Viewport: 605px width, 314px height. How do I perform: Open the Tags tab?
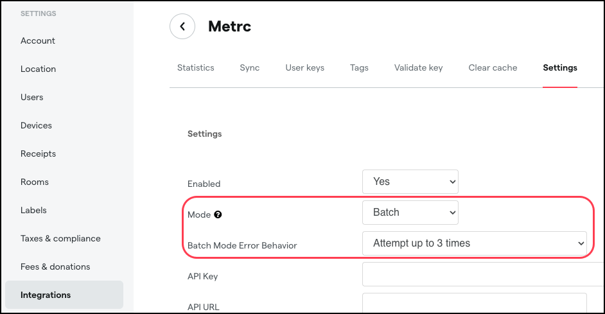coord(359,68)
